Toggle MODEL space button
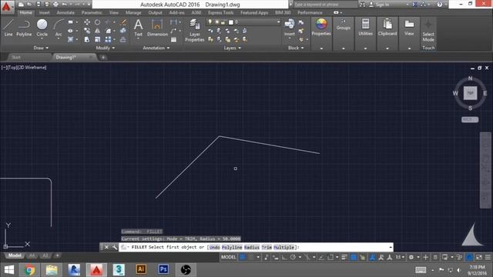Screen dimensions: 493x277 pyautogui.click(x=228, y=257)
